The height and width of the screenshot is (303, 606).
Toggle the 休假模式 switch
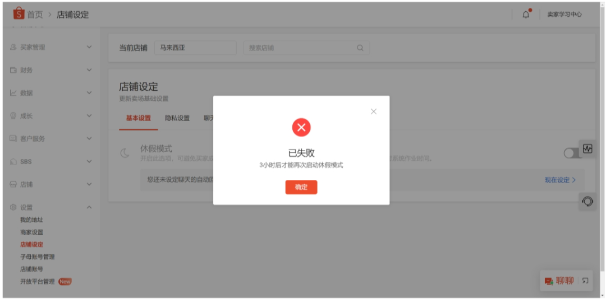click(x=572, y=153)
